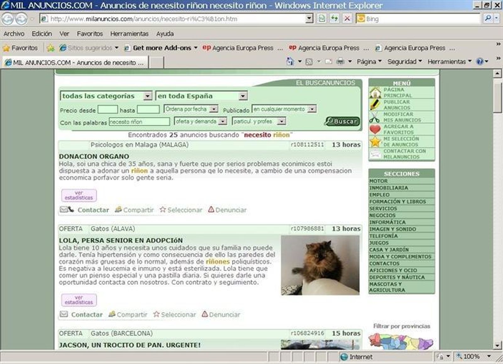Open Modificar Mis Anuncios menu entry
This screenshot has width=503, height=364.
[x=402, y=117]
